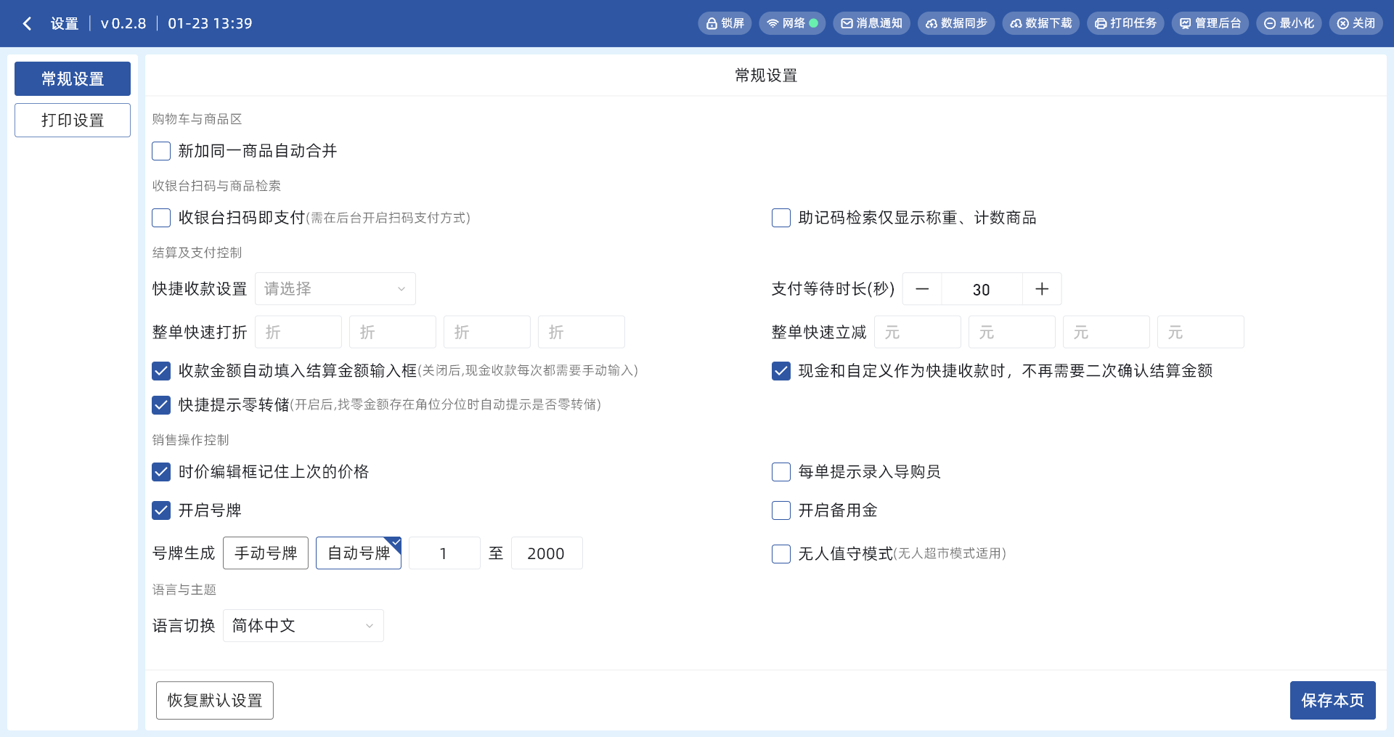The width and height of the screenshot is (1394, 737).
Task: Switch to 打印设置 tab
Action: pyautogui.click(x=73, y=121)
